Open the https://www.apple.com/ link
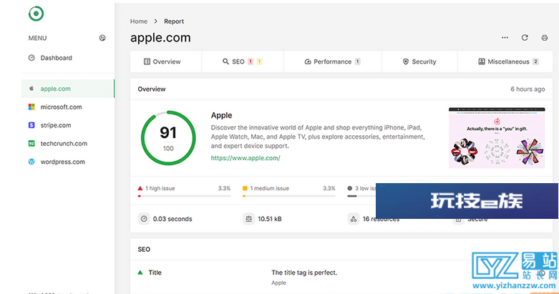The image size is (559, 294). [x=246, y=158]
